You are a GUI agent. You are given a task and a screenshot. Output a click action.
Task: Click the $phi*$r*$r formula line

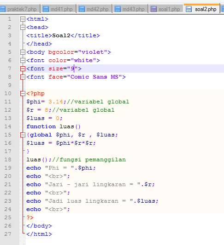pyautogui.click(x=61, y=143)
